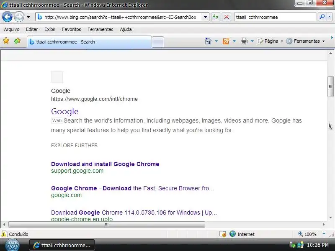Click the vertical scrollbar down arrow
Screen dimensions: 335x251
pos(330,218)
